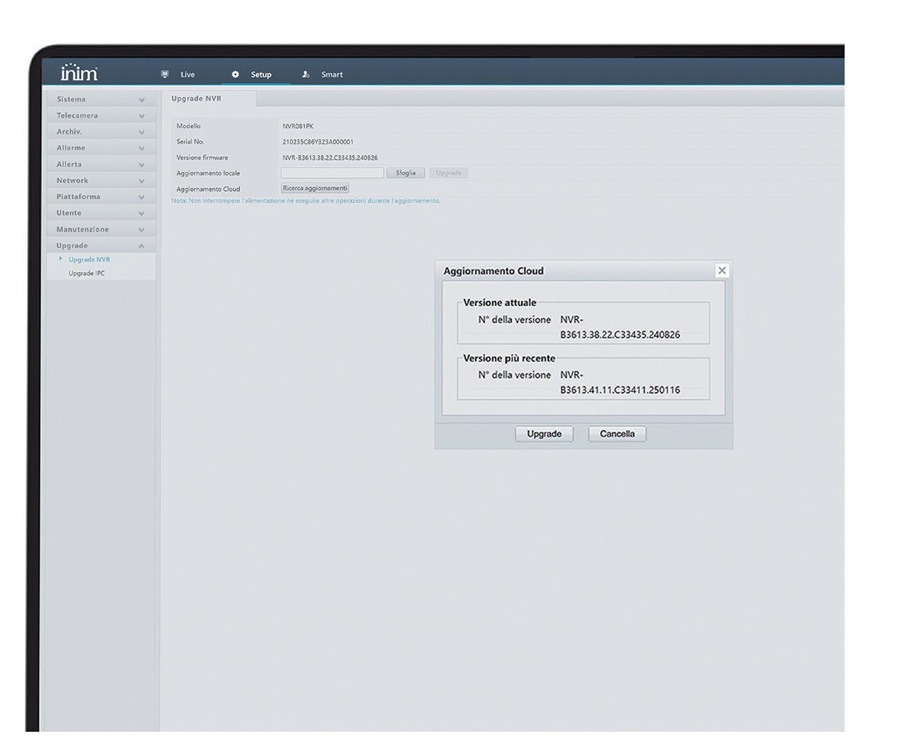Click the Smart user icon

305,74
